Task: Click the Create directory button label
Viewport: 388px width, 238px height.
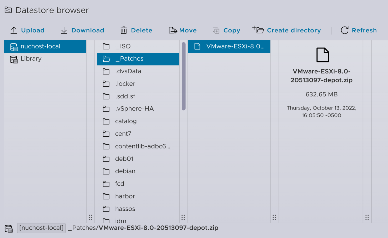Action: click(x=294, y=31)
